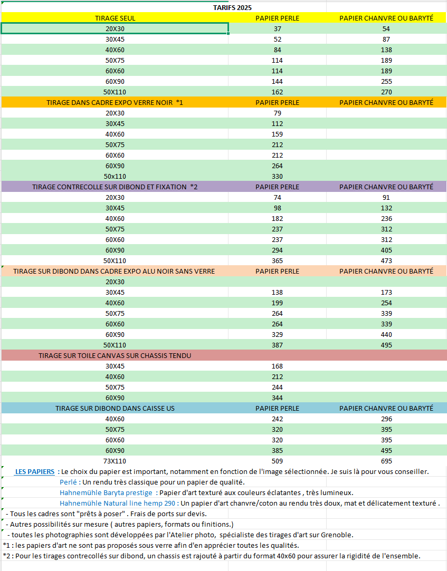Image resolution: width=447 pixels, height=571 pixels.
Task: Select the *2 footnote about tirages contrecollés
Action: (211, 556)
